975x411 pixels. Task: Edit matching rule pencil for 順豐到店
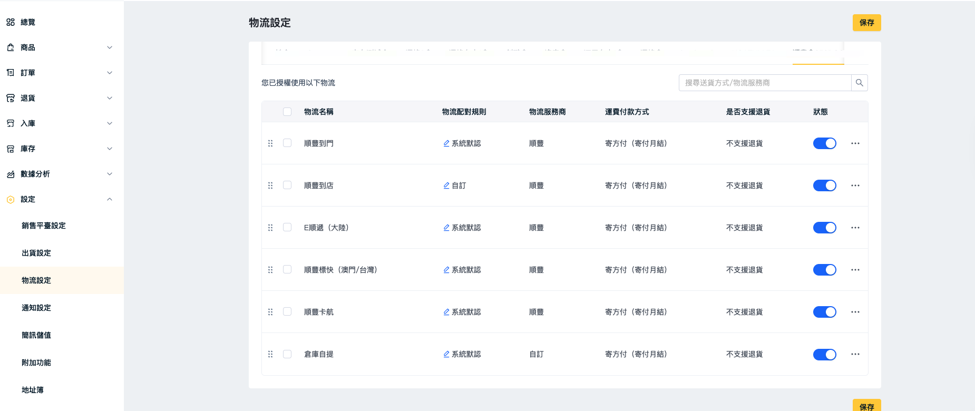[446, 185]
